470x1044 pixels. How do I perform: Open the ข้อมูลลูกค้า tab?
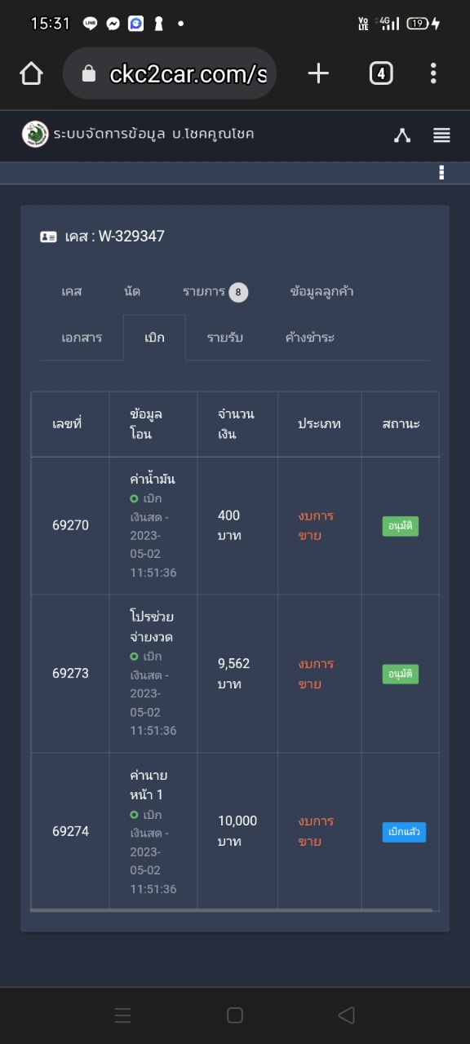(x=321, y=291)
